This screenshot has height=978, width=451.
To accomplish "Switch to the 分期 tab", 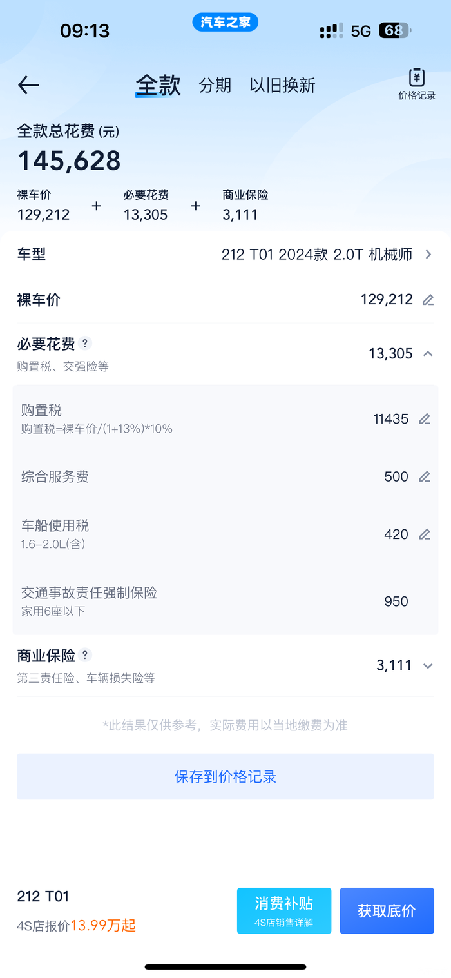I will click(x=215, y=85).
